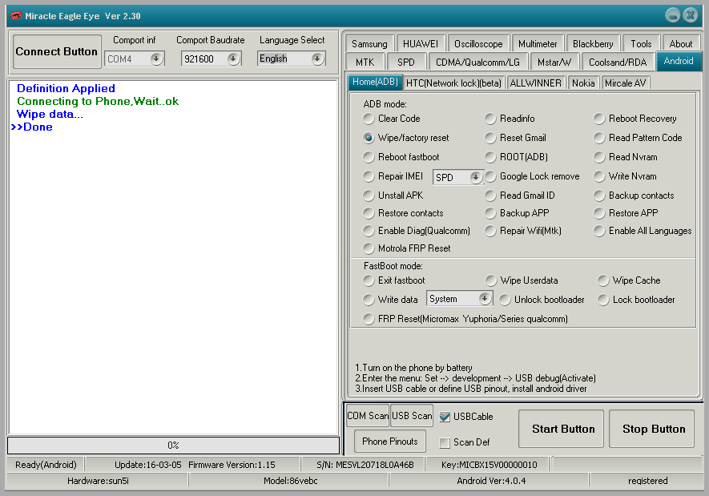Select the Home(ADB) sub-tab
The height and width of the screenshot is (496, 709).
pos(375,82)
